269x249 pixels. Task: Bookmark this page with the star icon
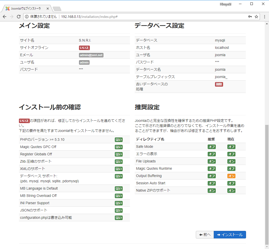pos(256,17)
